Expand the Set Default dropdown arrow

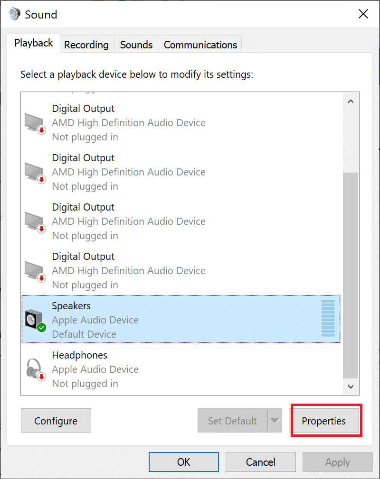tap(275, 421)
